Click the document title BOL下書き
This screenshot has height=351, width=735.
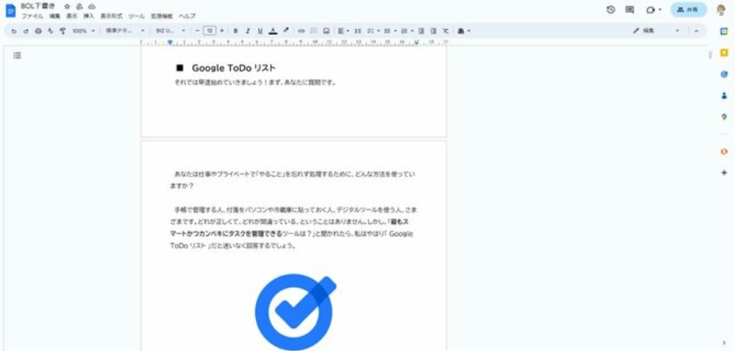click(x=37, y=6)
